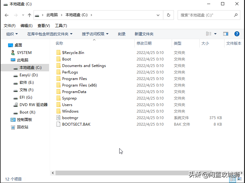Select the ProgramData folder icon
The height and width of the screenshot is (183, 245).
(58, 92)
